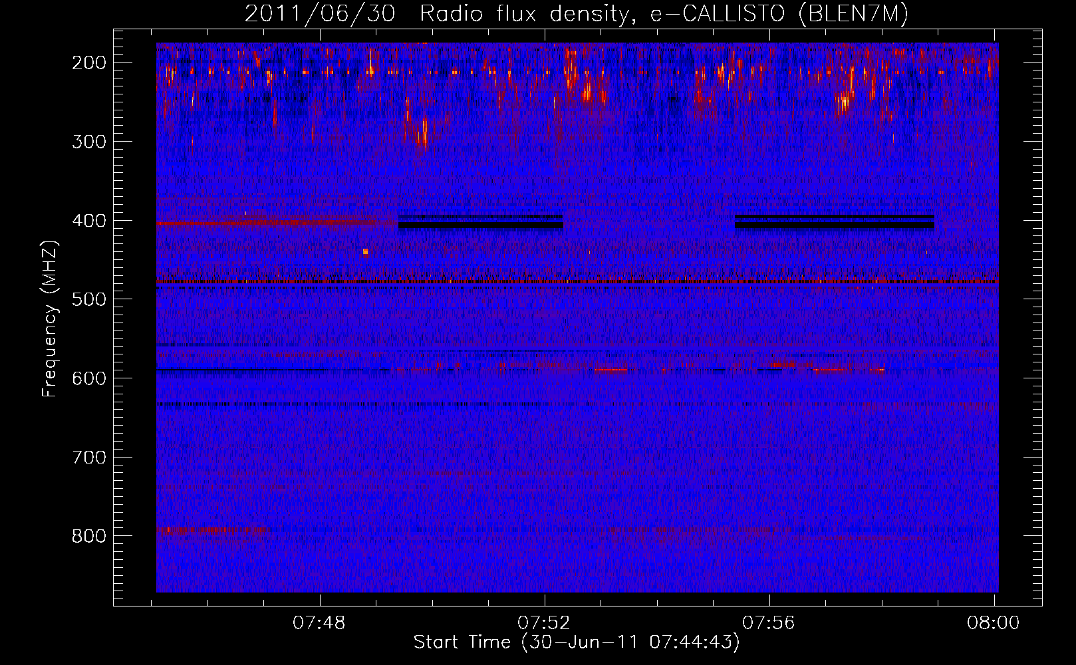
Task: Click the small orange spot near 440 MHz
Action: pos(365,252)
